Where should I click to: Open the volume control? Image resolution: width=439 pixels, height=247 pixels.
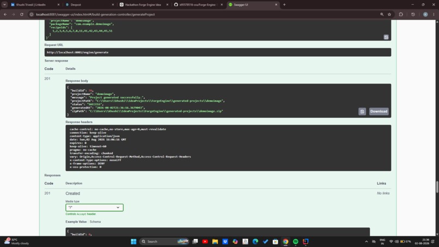click(397, 242)
